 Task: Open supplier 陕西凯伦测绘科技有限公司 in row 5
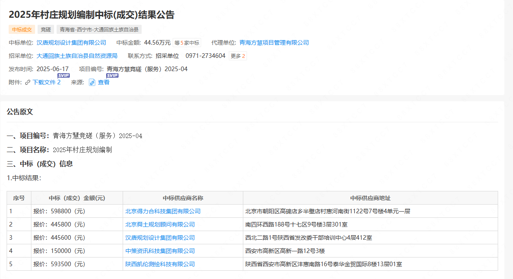tap(160, 264)
